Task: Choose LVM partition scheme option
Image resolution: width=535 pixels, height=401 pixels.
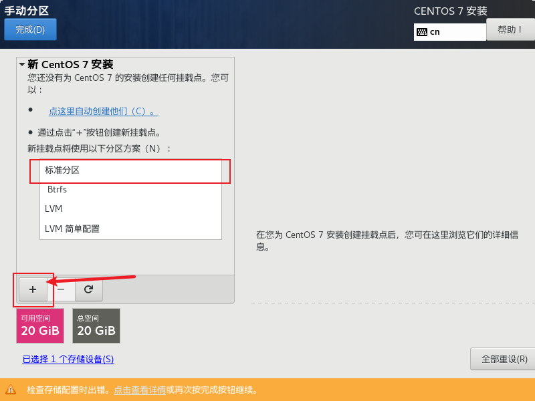Action: tap(130, 209)
